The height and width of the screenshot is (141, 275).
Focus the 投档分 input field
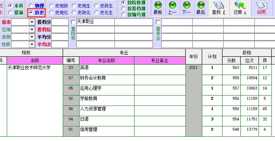[x=60, y=22]
